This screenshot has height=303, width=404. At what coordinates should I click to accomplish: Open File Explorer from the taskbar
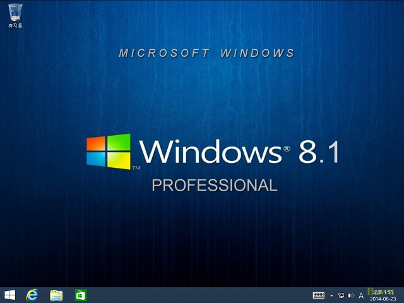(x=56, y=295)
